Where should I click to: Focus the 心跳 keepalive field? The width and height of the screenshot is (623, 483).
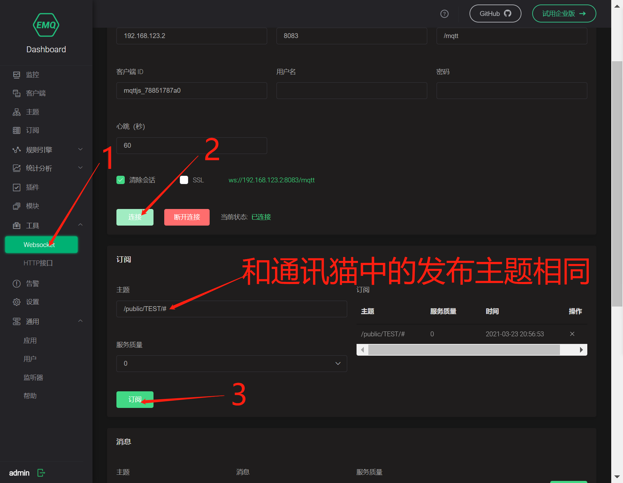[x=192, y=146]
